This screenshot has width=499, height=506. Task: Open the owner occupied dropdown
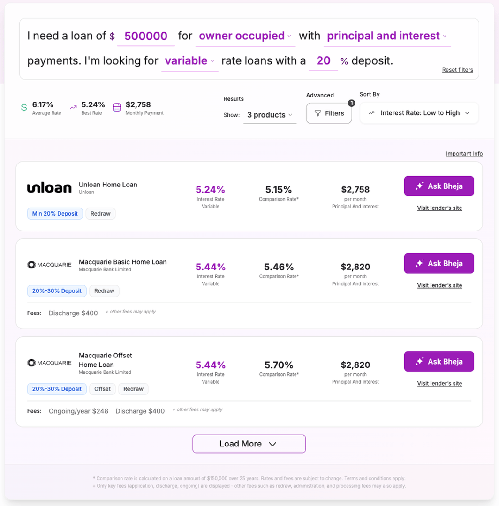245,36
